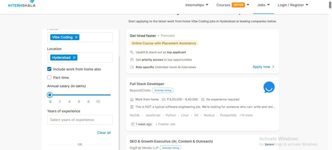This screenshot has width=332, height=150.
Task: Click the clock icon in 1 week ago badge
Action: (133, 124)
